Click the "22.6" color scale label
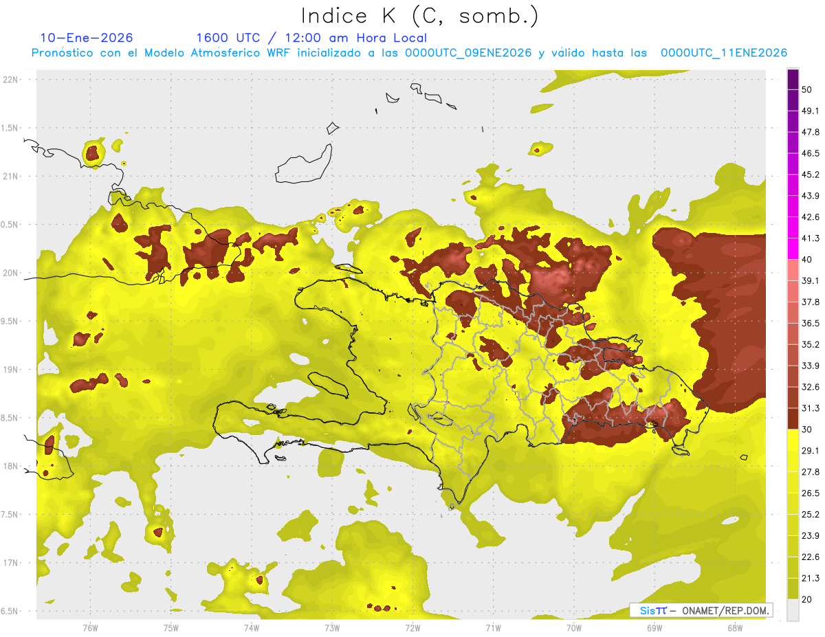 coord(811,557)
